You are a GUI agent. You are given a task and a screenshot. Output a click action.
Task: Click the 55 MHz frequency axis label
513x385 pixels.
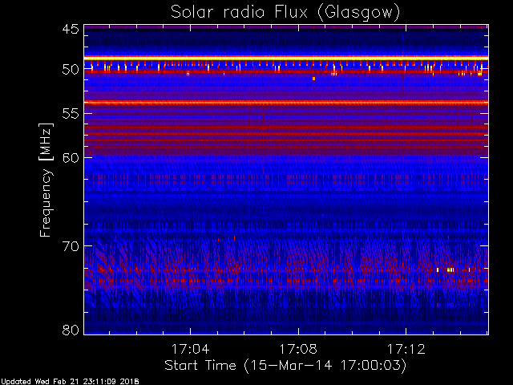tap(71, 114)
